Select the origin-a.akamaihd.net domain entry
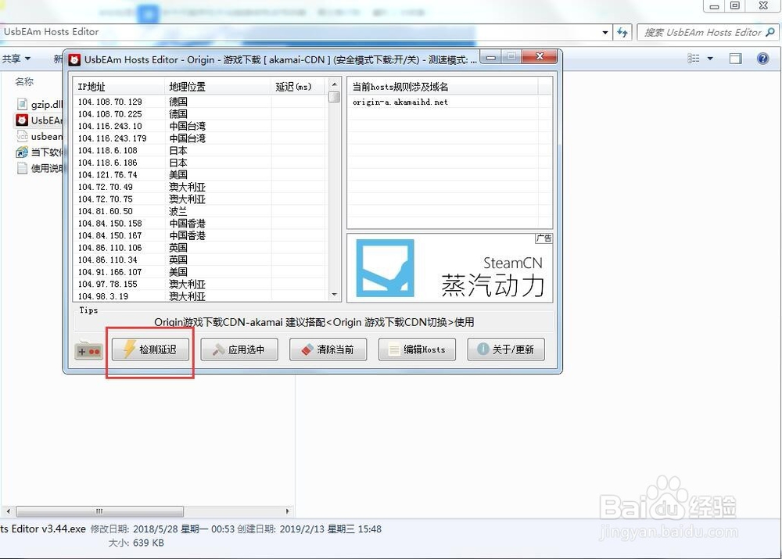 tap(400, 102)
